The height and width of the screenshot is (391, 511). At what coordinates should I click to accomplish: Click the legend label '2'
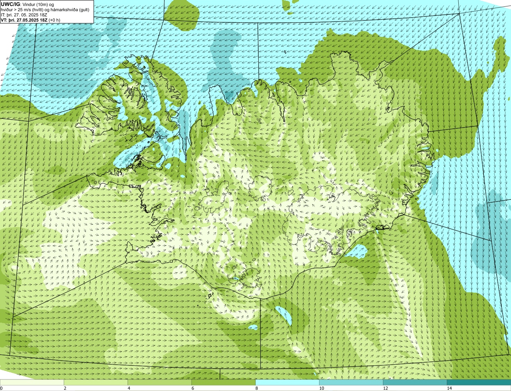click(x=65, y=388)
